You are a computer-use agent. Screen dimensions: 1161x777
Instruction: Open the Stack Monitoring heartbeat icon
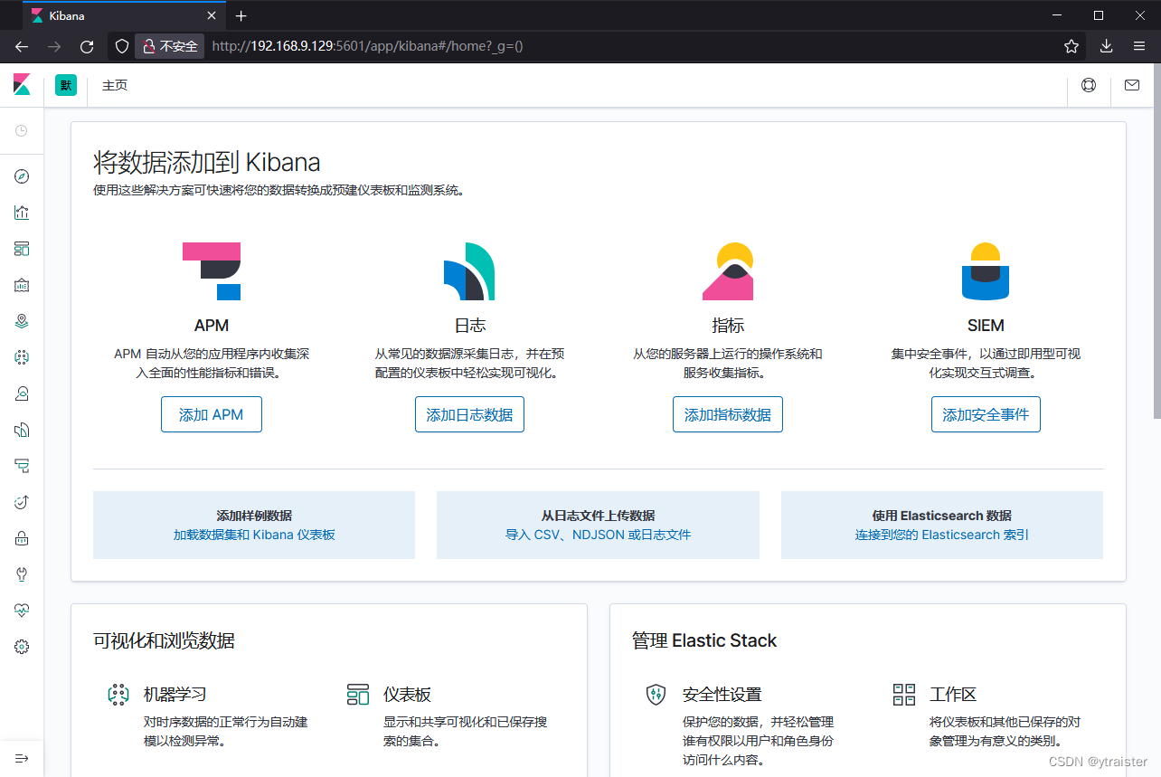pos(22,611)
